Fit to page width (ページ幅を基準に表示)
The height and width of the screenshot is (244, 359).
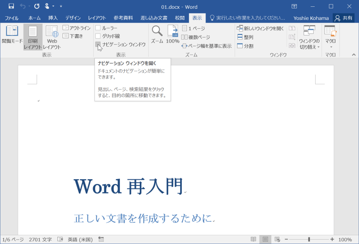pyautogui.click(x=206, y=46)
